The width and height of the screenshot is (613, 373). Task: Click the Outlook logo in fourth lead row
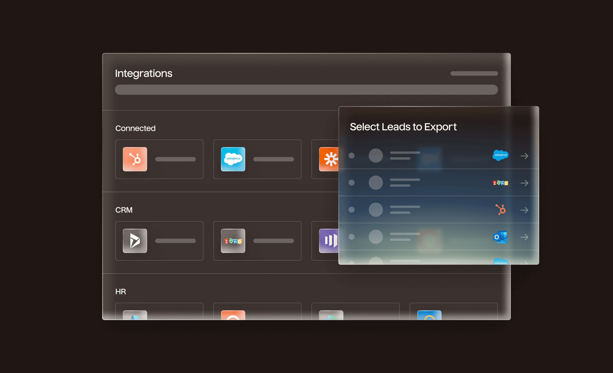point(500,237)
